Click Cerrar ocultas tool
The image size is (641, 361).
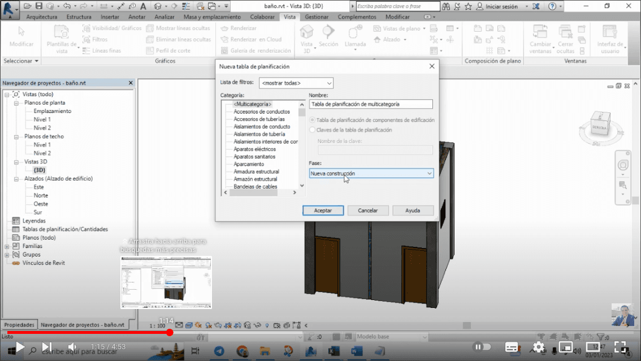565,40
